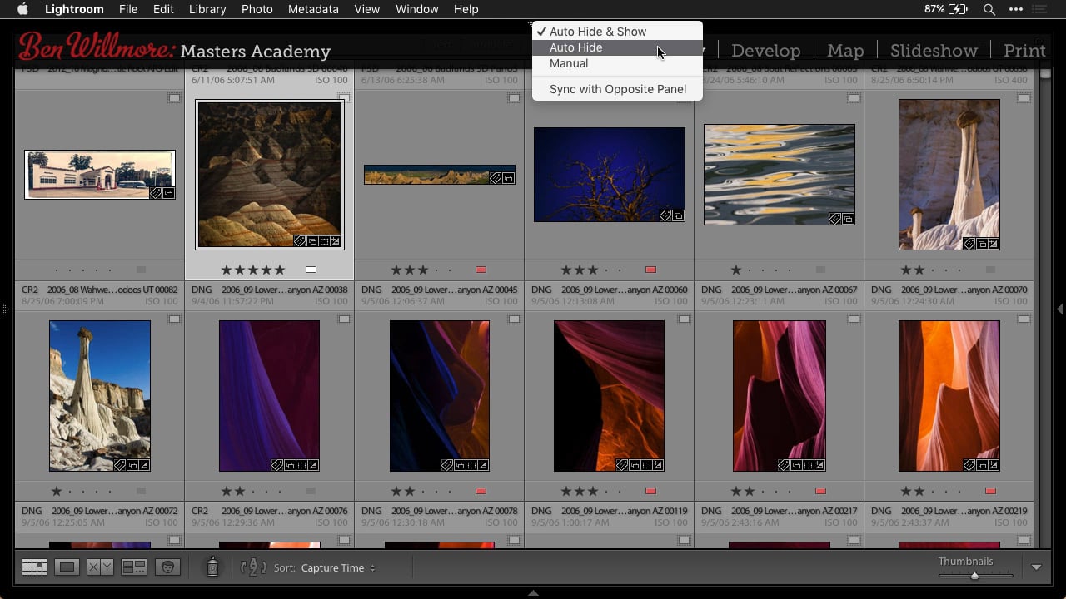1066x599 pixels.
Task: Click collection badge on the gas station photo
Action: coord(167,193)
